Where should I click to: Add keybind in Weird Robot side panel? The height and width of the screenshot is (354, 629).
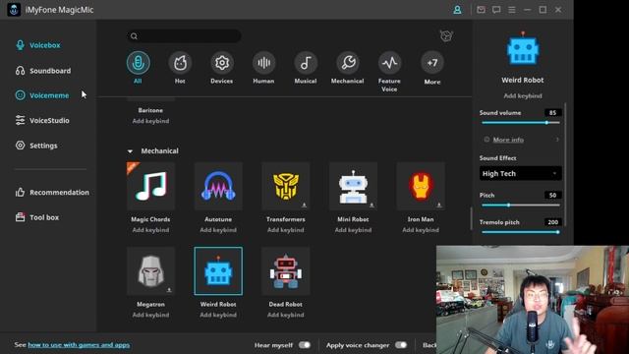click(x=523, y=96)
